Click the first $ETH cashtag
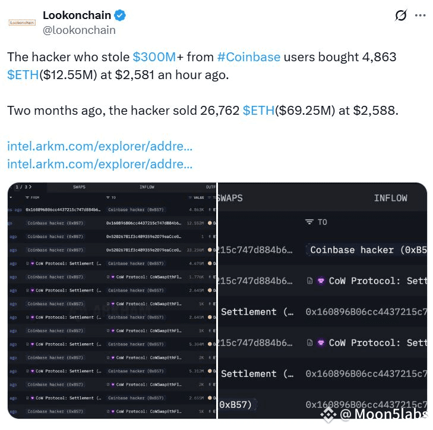The height and width of the screenshot is (430, 433). point(23,75)
